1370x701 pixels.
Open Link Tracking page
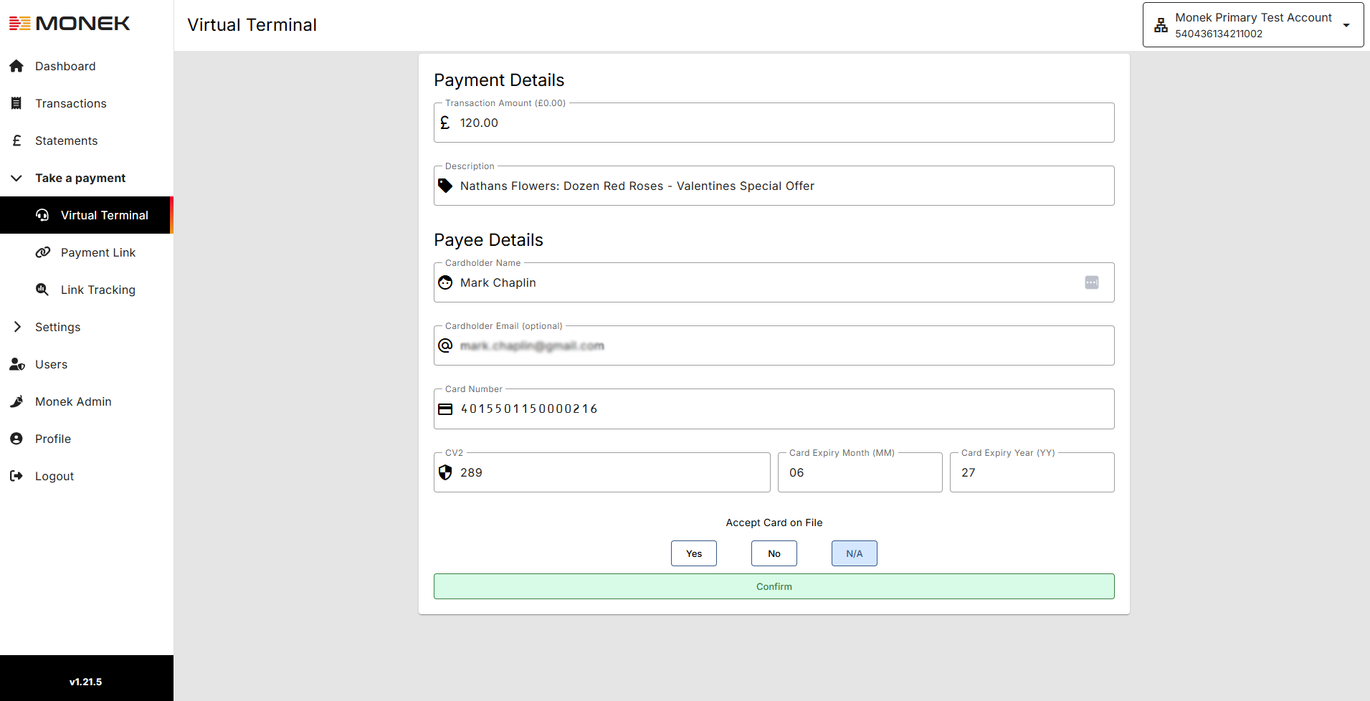tap(87, 290)
